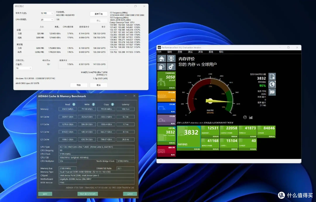
Task: Click Start Benchmark in AIDA64
Action: [x=88, y=194]
